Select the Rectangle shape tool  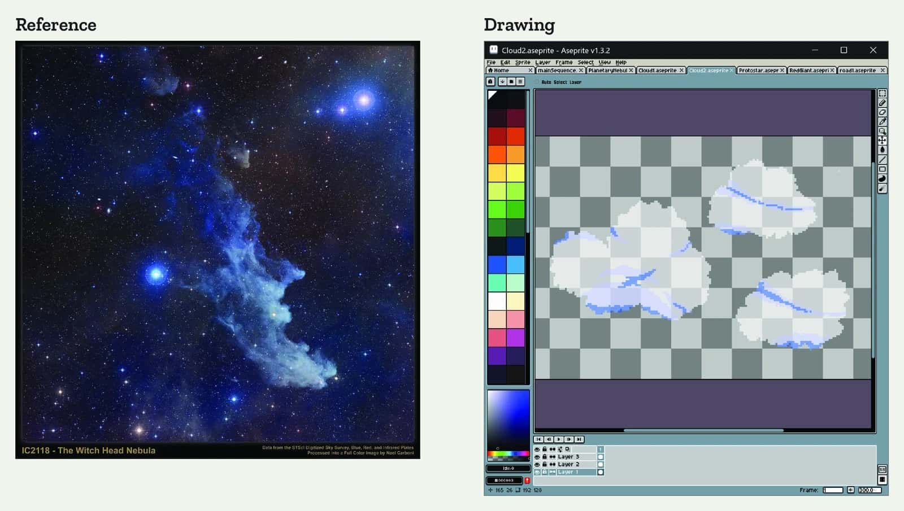(882, 169)
